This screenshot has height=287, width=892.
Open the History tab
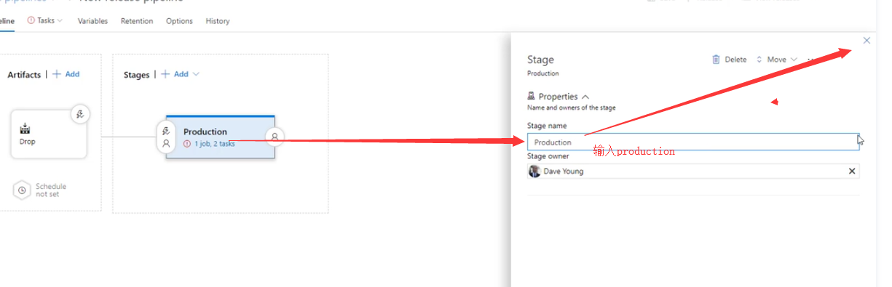[x=218, y=21]
